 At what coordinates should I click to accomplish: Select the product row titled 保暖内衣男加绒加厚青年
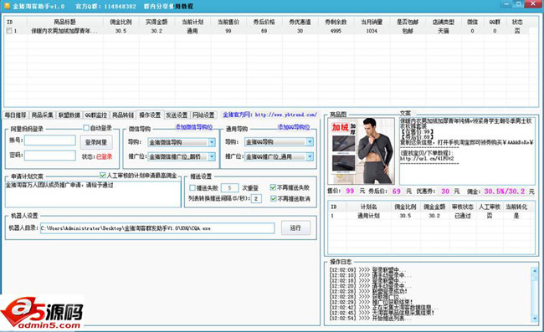[268, 31]
